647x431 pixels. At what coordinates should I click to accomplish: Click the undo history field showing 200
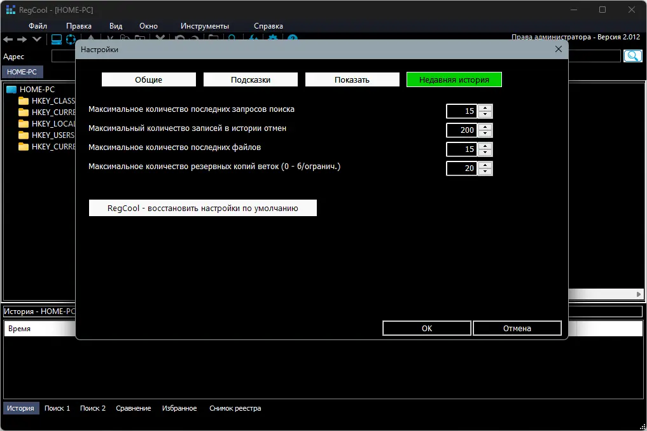pyautogui.click(x=462, y=130)
